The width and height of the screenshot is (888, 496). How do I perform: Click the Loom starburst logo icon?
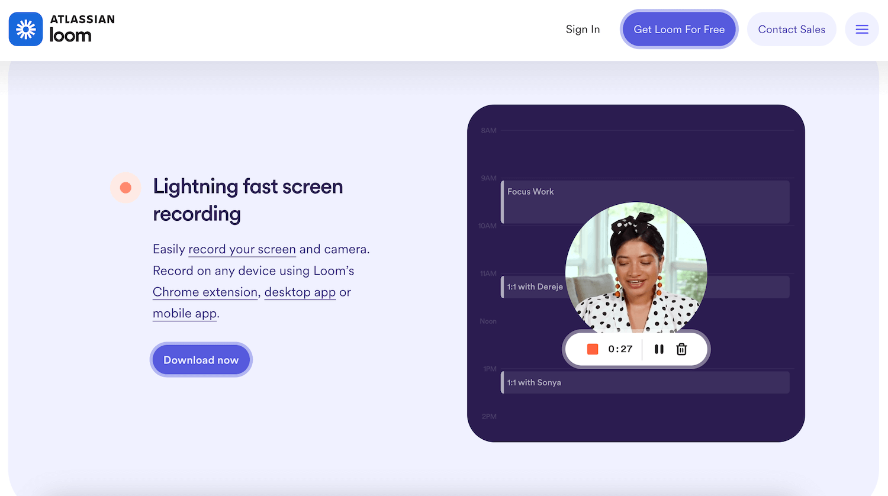pyautogui.click(x=26, y=29)
